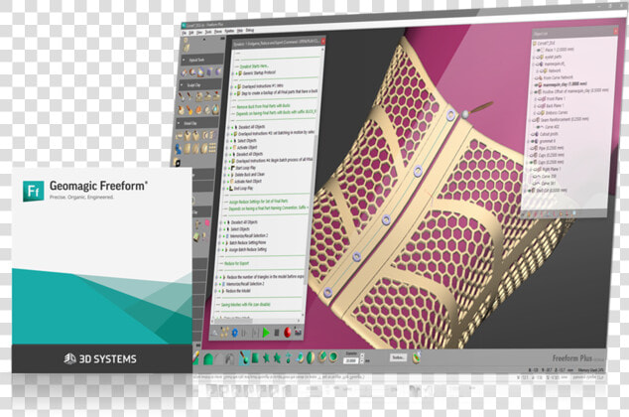629x417 pixels.
Task: Toggle green enable dot on Reduce the Model
Action: click(219, 291)
